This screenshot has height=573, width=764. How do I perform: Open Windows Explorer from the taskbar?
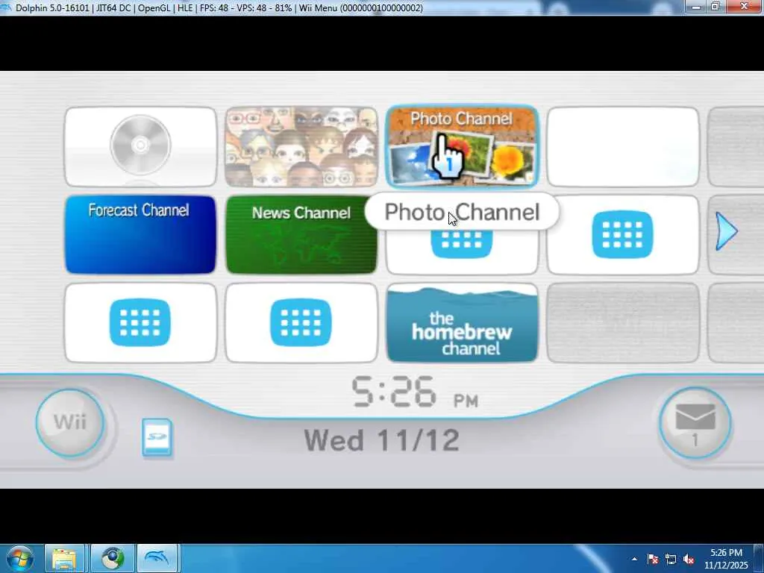[65, 558]
